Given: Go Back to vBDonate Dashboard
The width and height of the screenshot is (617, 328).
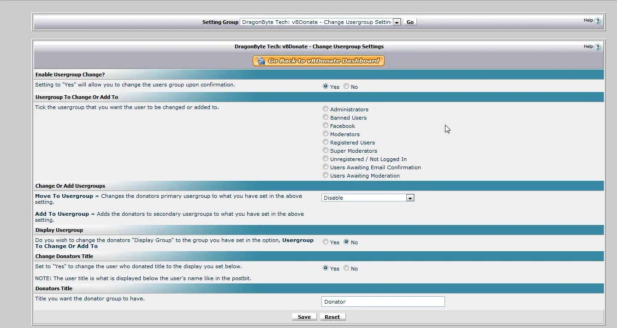Looking at the screenshot, I should tap(319, 61).
